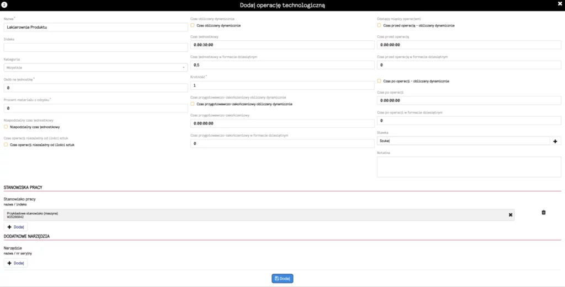Enable Czas przed operacją obliczany dynamicznie
565x287 pixels.
(x=379, y=25)
